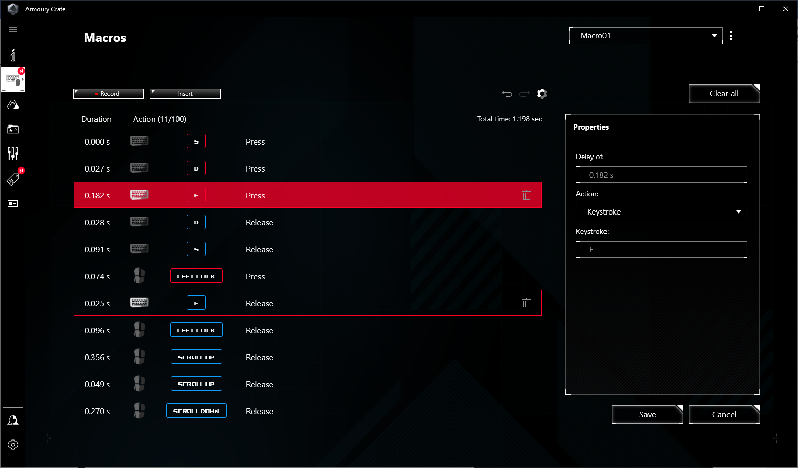
Task: Open the Featured deals tag icon
Action: tap(13, 179)
